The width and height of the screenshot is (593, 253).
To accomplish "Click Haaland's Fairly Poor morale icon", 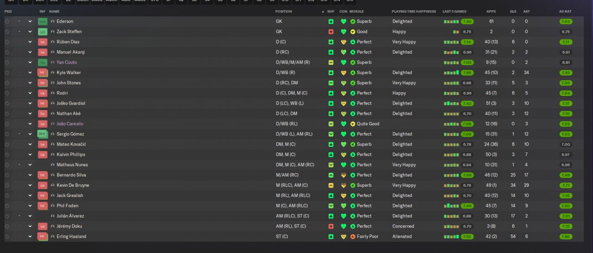I will 353,236.
